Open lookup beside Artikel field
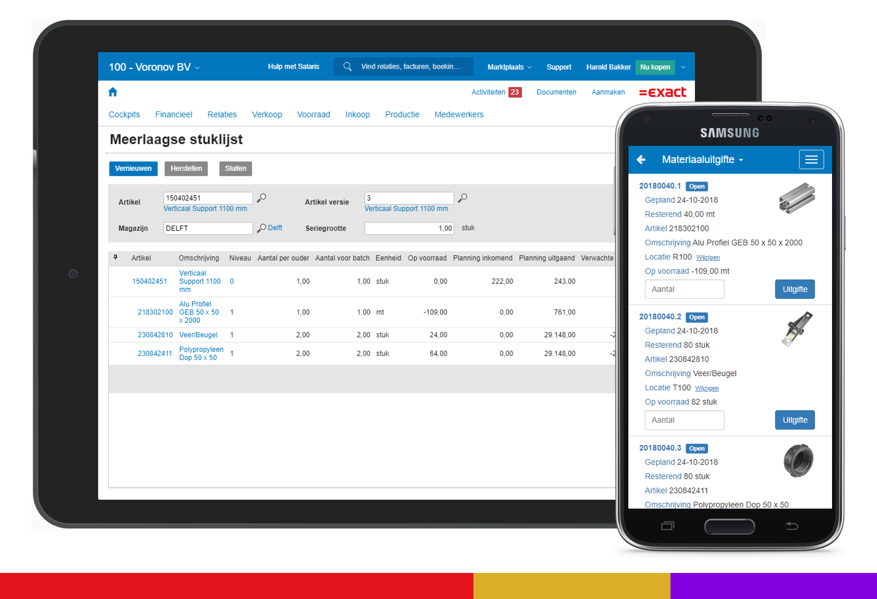Viewport: 877px width, 599px height. pyautogui.click(x=261, y=198)
